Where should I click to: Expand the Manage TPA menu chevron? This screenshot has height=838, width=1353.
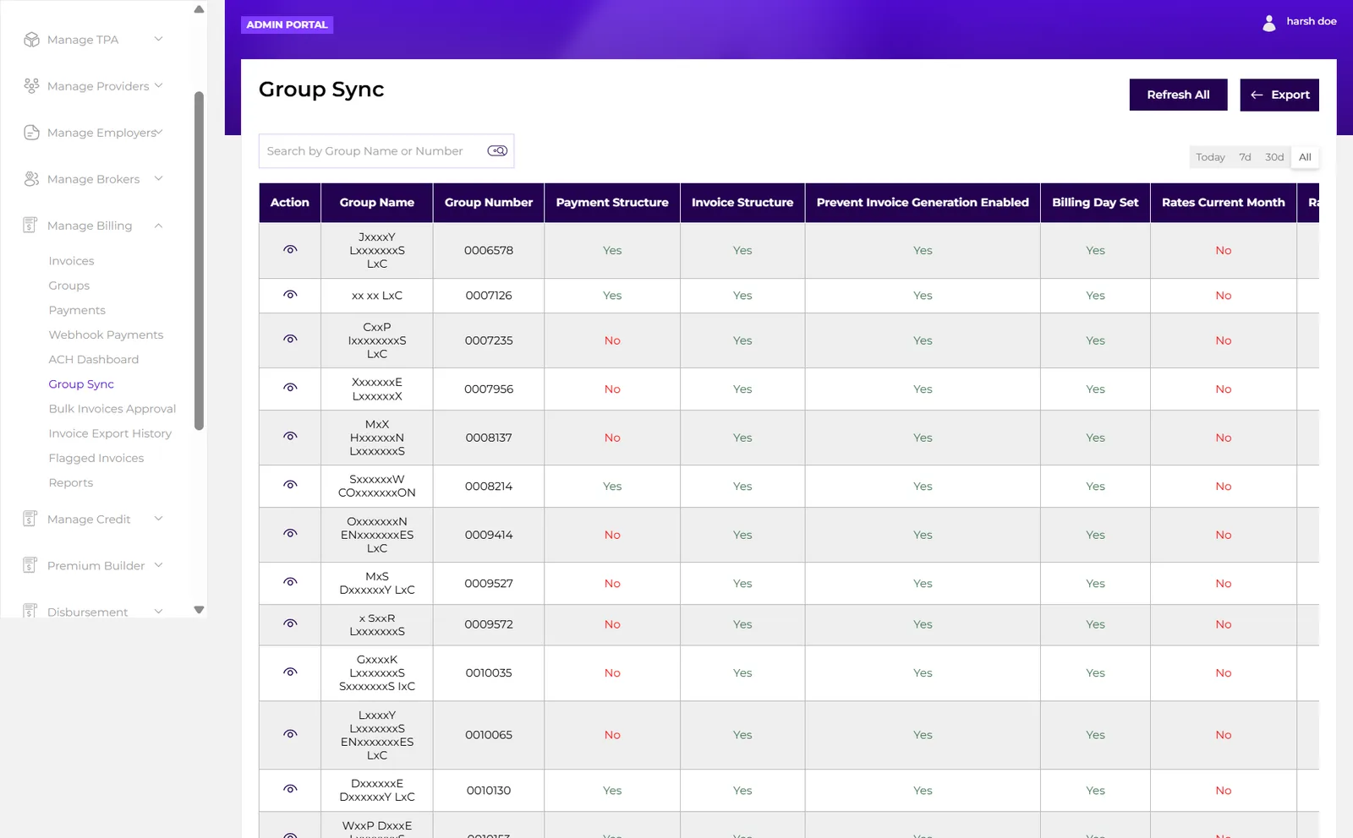158,39
